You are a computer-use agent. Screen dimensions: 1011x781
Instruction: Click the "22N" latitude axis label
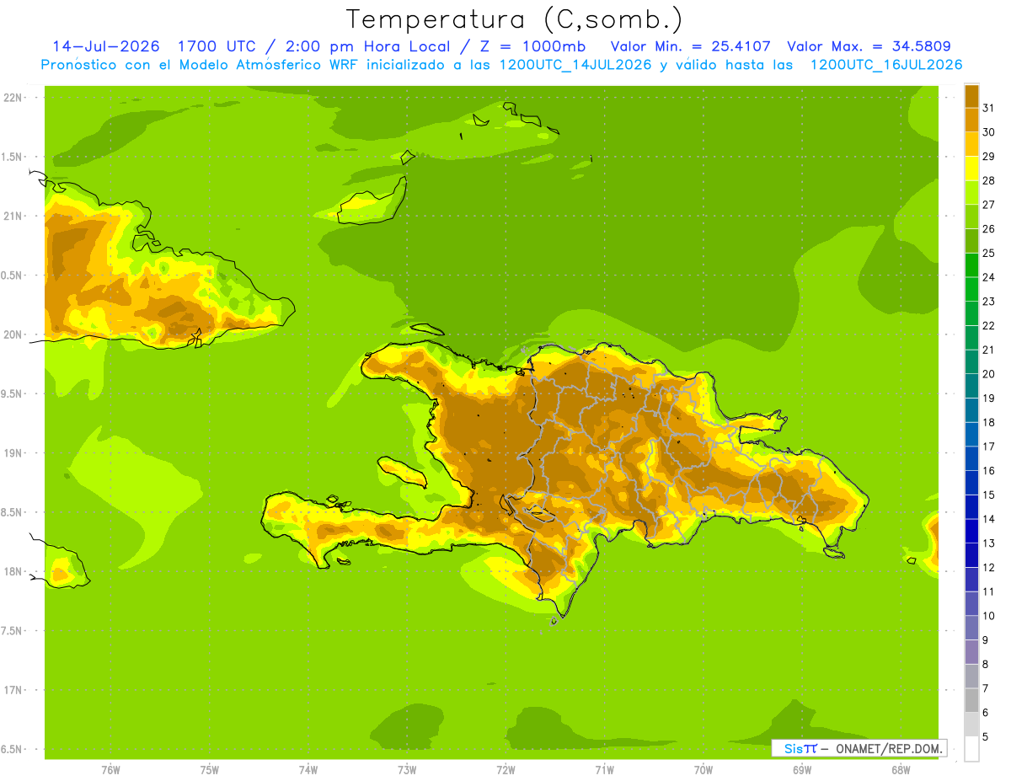pyautogui.click(x=13, y=98)
